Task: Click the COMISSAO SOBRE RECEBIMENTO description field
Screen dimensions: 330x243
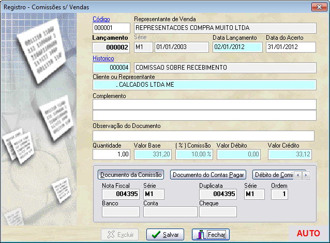Action: tap(225, 68)
